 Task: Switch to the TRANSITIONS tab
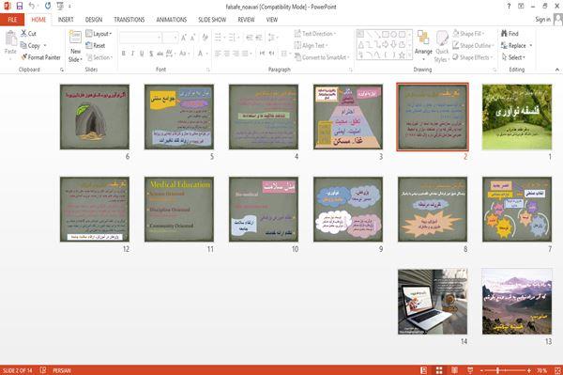(129, 20)
